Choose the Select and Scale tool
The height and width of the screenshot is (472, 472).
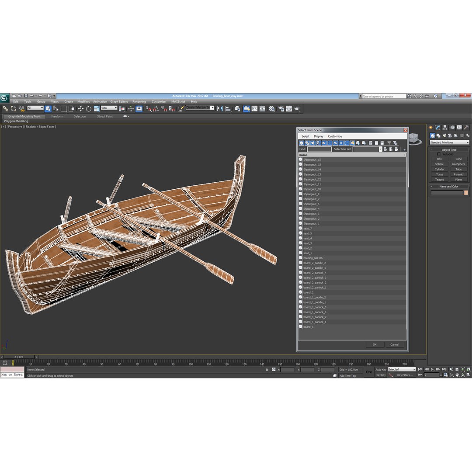97,109
